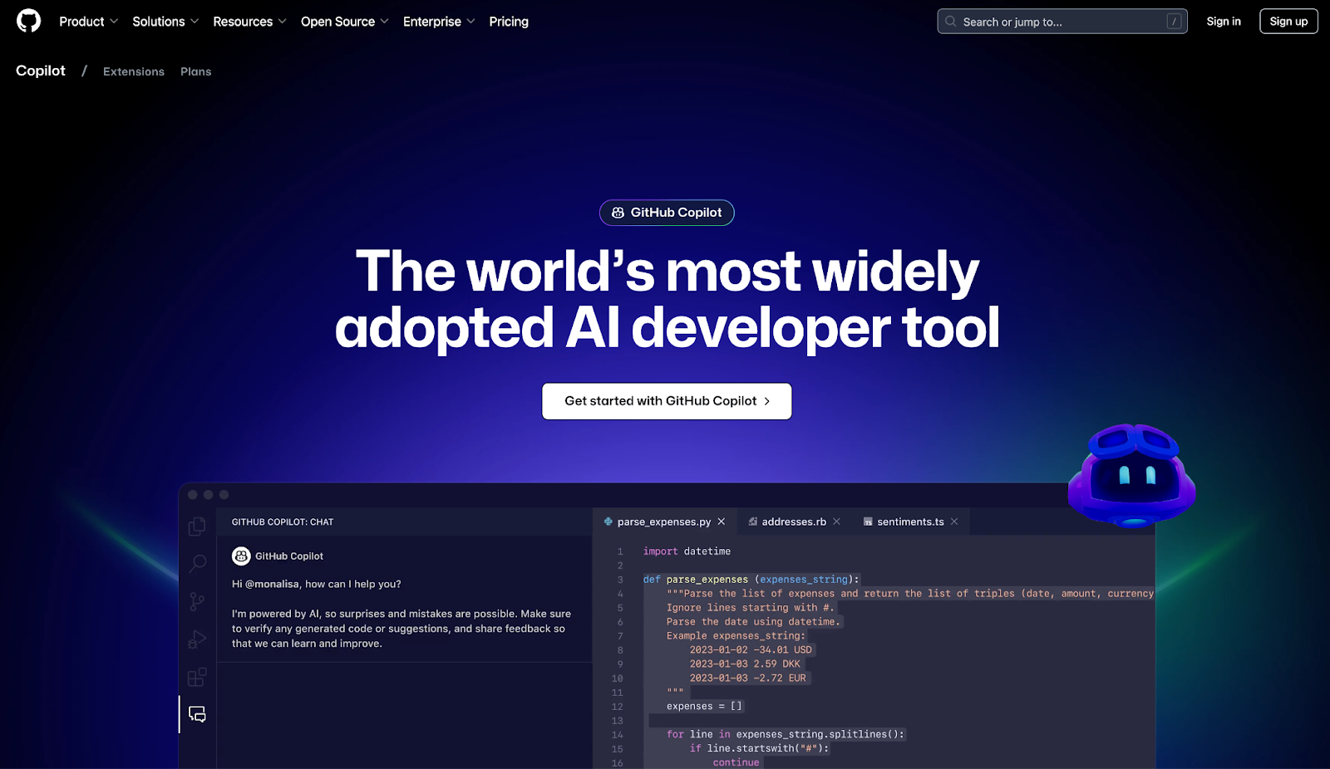Switch to the sentiments.ts tab

910,522
